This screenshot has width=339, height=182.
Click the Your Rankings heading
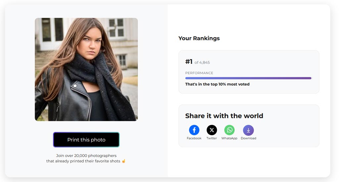point(199,38)
